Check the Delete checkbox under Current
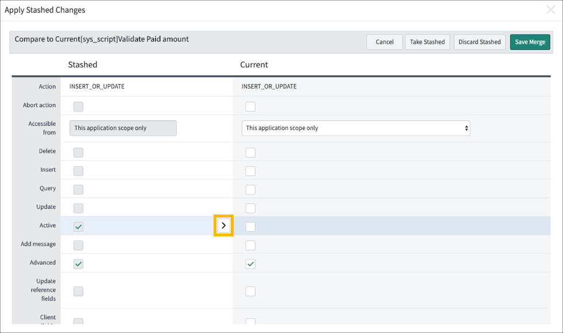 click(250, 152)
